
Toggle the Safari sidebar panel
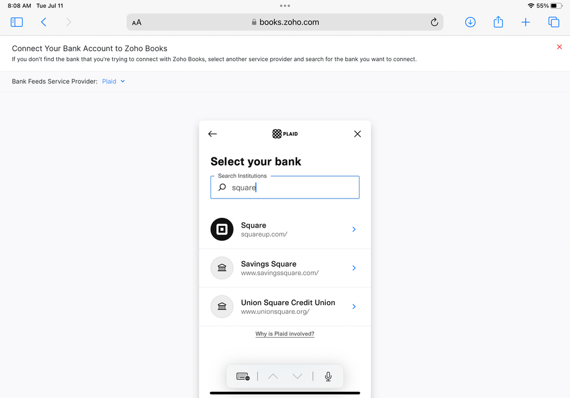point(17,22)
